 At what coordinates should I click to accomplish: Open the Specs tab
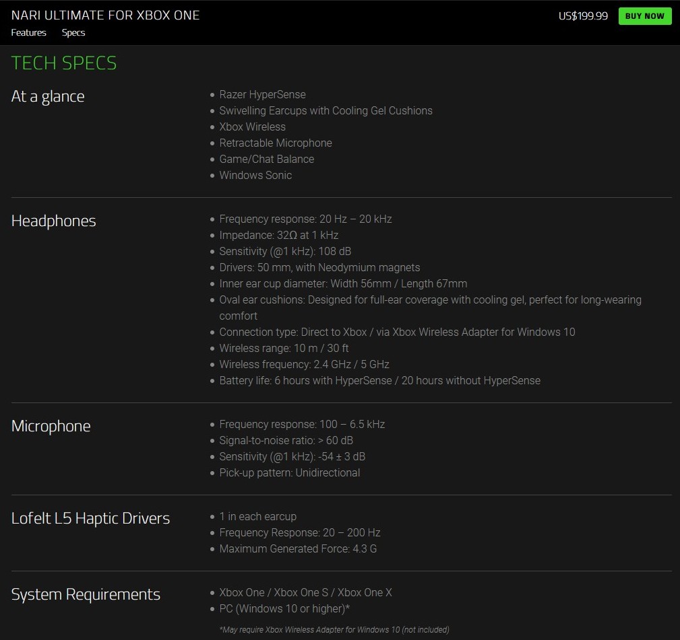pyautogui.click(x=73, y=32)
